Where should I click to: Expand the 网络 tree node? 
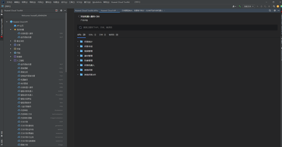[x=11, y=53]
